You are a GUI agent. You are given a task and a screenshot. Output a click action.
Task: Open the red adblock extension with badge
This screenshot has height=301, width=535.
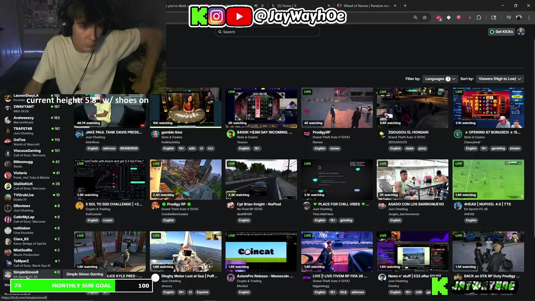[438, 18]
